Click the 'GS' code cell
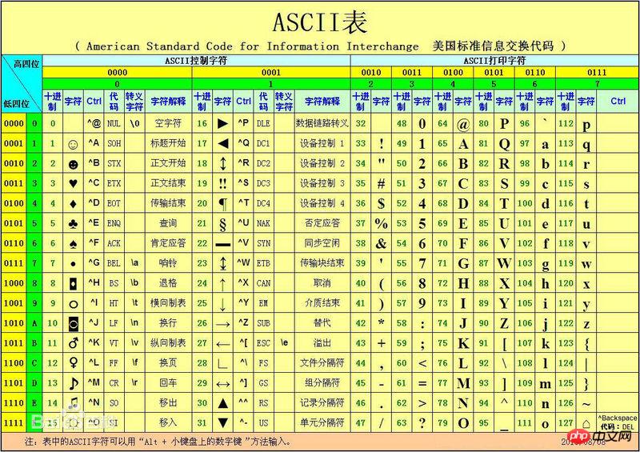 click(x=264, y=383)
